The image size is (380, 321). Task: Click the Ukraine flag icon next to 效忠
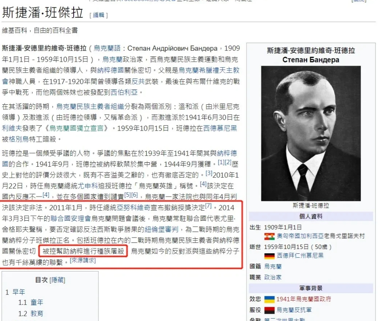(269, 299)
